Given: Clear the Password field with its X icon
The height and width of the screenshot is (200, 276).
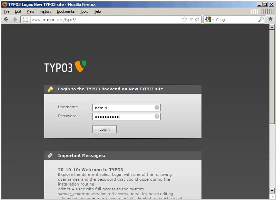Looking at the screenshot, I should pyautogui.click(x=157, y=117).
